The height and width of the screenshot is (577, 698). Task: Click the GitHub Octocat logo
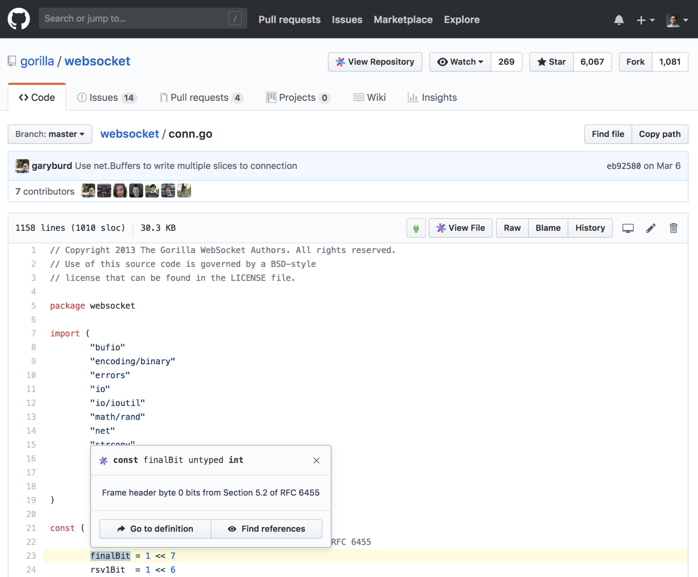[x=19, y=19]
